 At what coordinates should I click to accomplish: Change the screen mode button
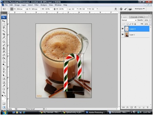pos(4,107)
